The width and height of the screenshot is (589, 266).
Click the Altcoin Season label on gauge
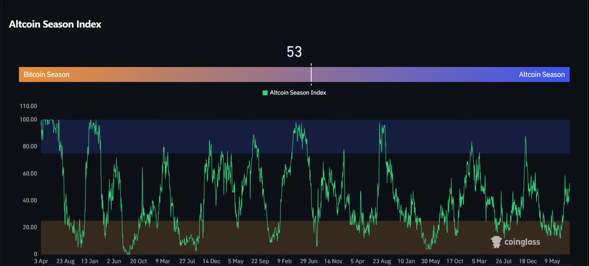point(542,74)
